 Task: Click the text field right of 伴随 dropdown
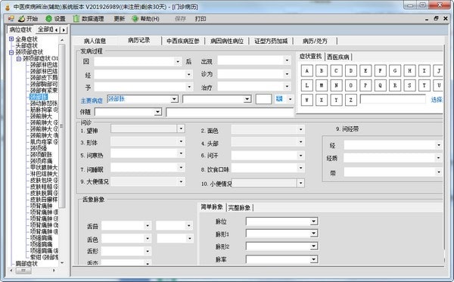229,112
